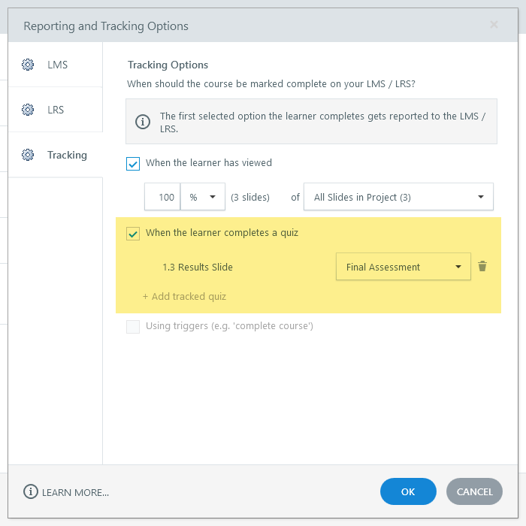Image resolution: width=526 pixels, height=526 pixels.
Task: Click the LMS gear icon
Action: [x=28, y=65]
